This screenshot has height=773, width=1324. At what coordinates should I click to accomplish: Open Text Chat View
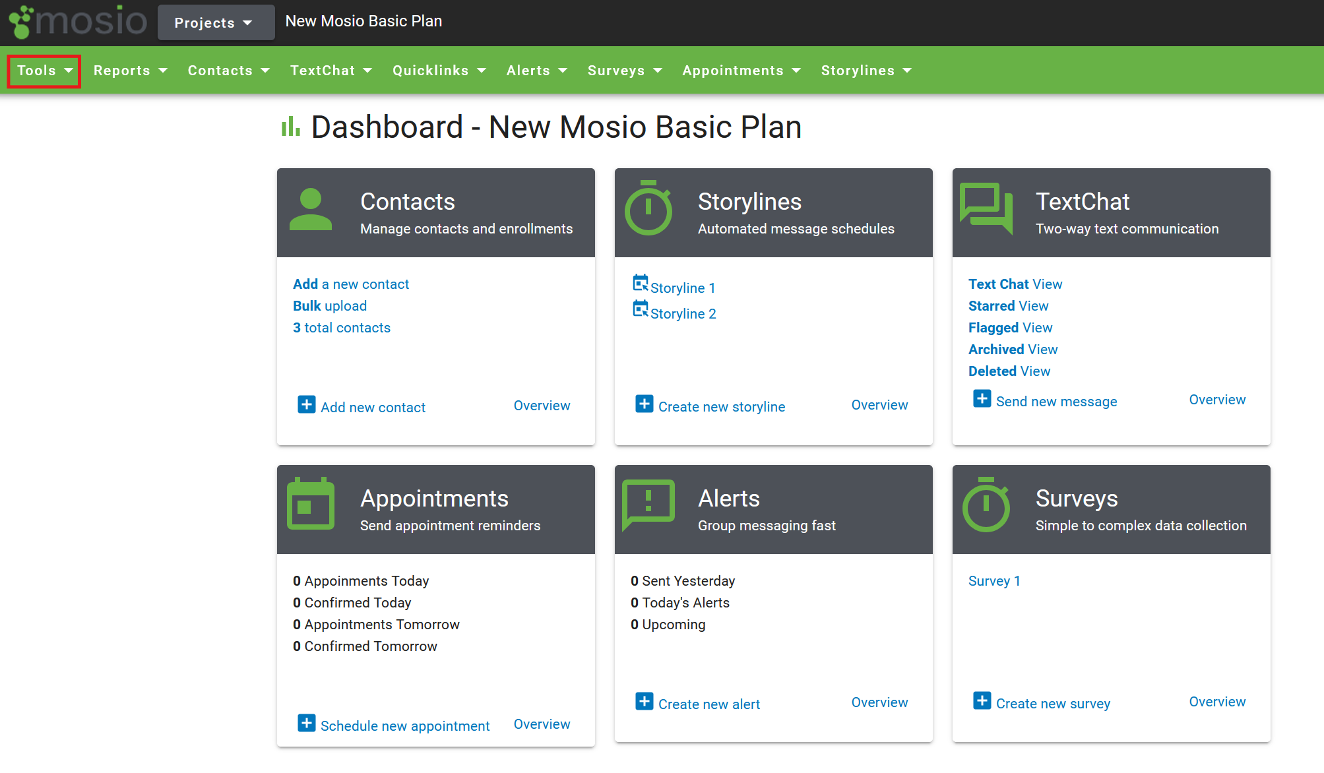point(1015,284)
